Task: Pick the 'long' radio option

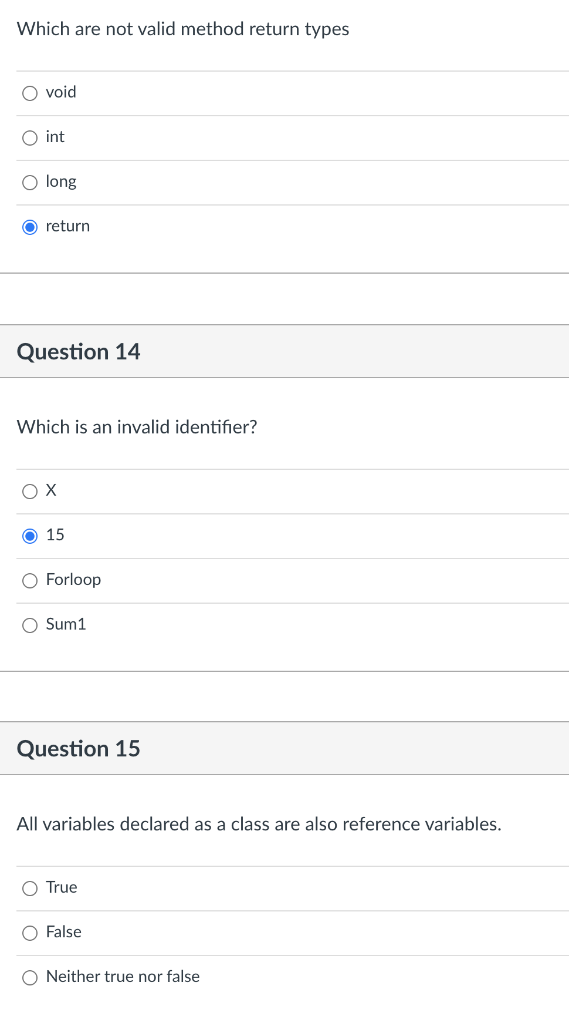Action: [x=30, y=183]
